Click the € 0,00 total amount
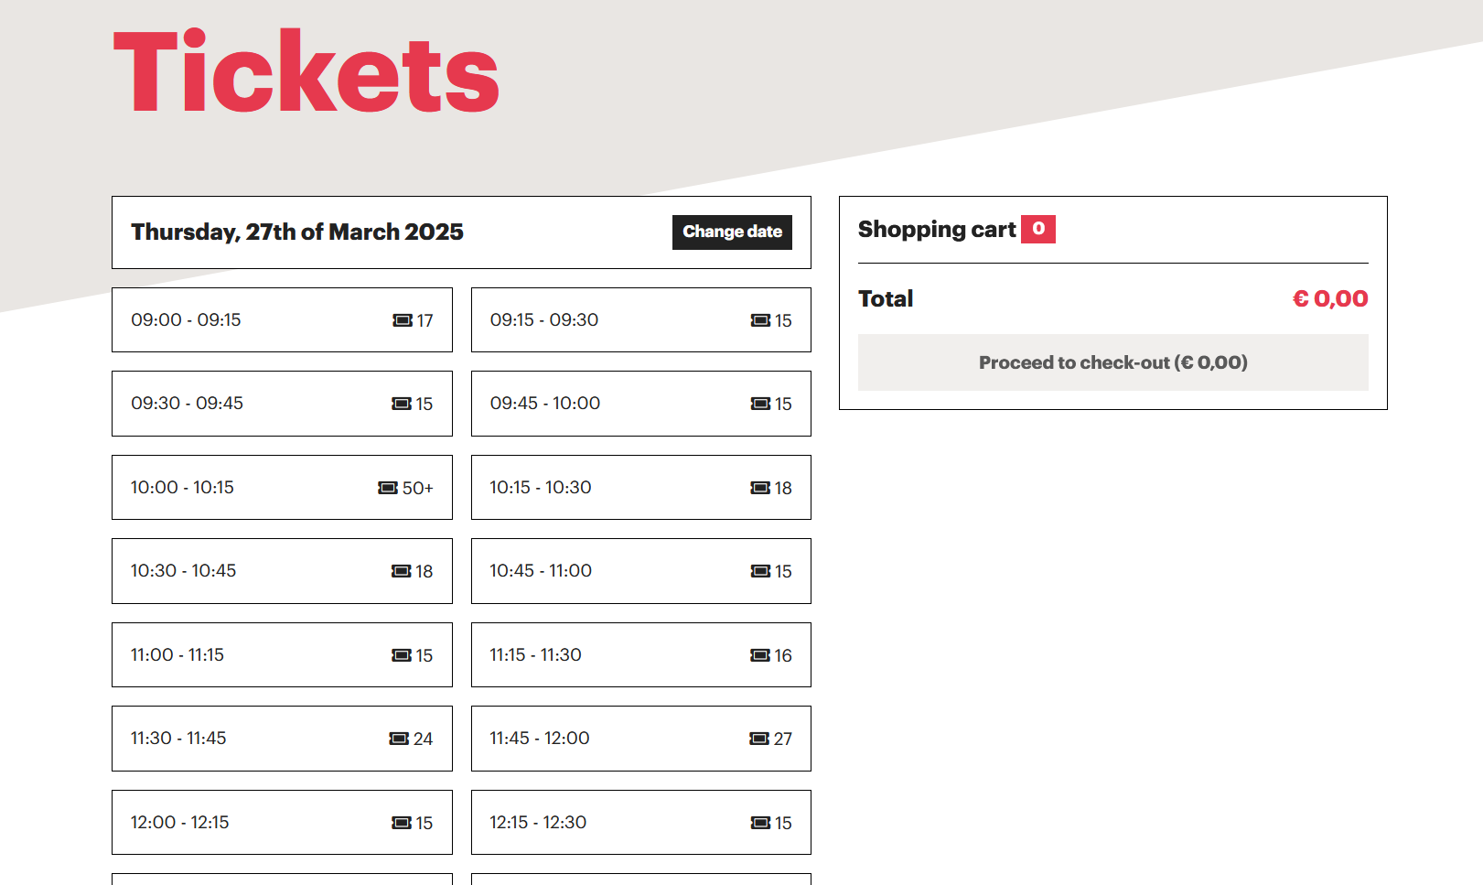1483x885 pixels. [1329, 299]
